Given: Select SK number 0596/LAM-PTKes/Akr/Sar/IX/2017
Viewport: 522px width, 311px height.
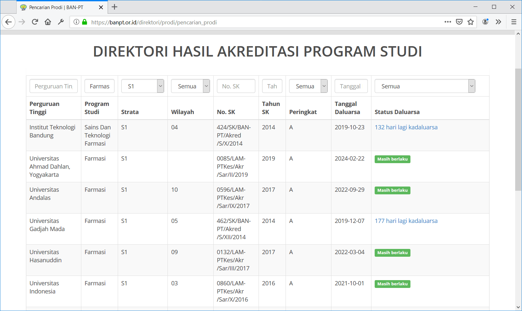Looking at the screenshot, I should click(233, 198).
